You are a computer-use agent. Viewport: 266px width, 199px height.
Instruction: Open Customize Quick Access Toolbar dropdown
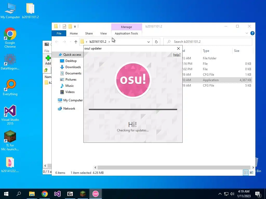(75, 26)
